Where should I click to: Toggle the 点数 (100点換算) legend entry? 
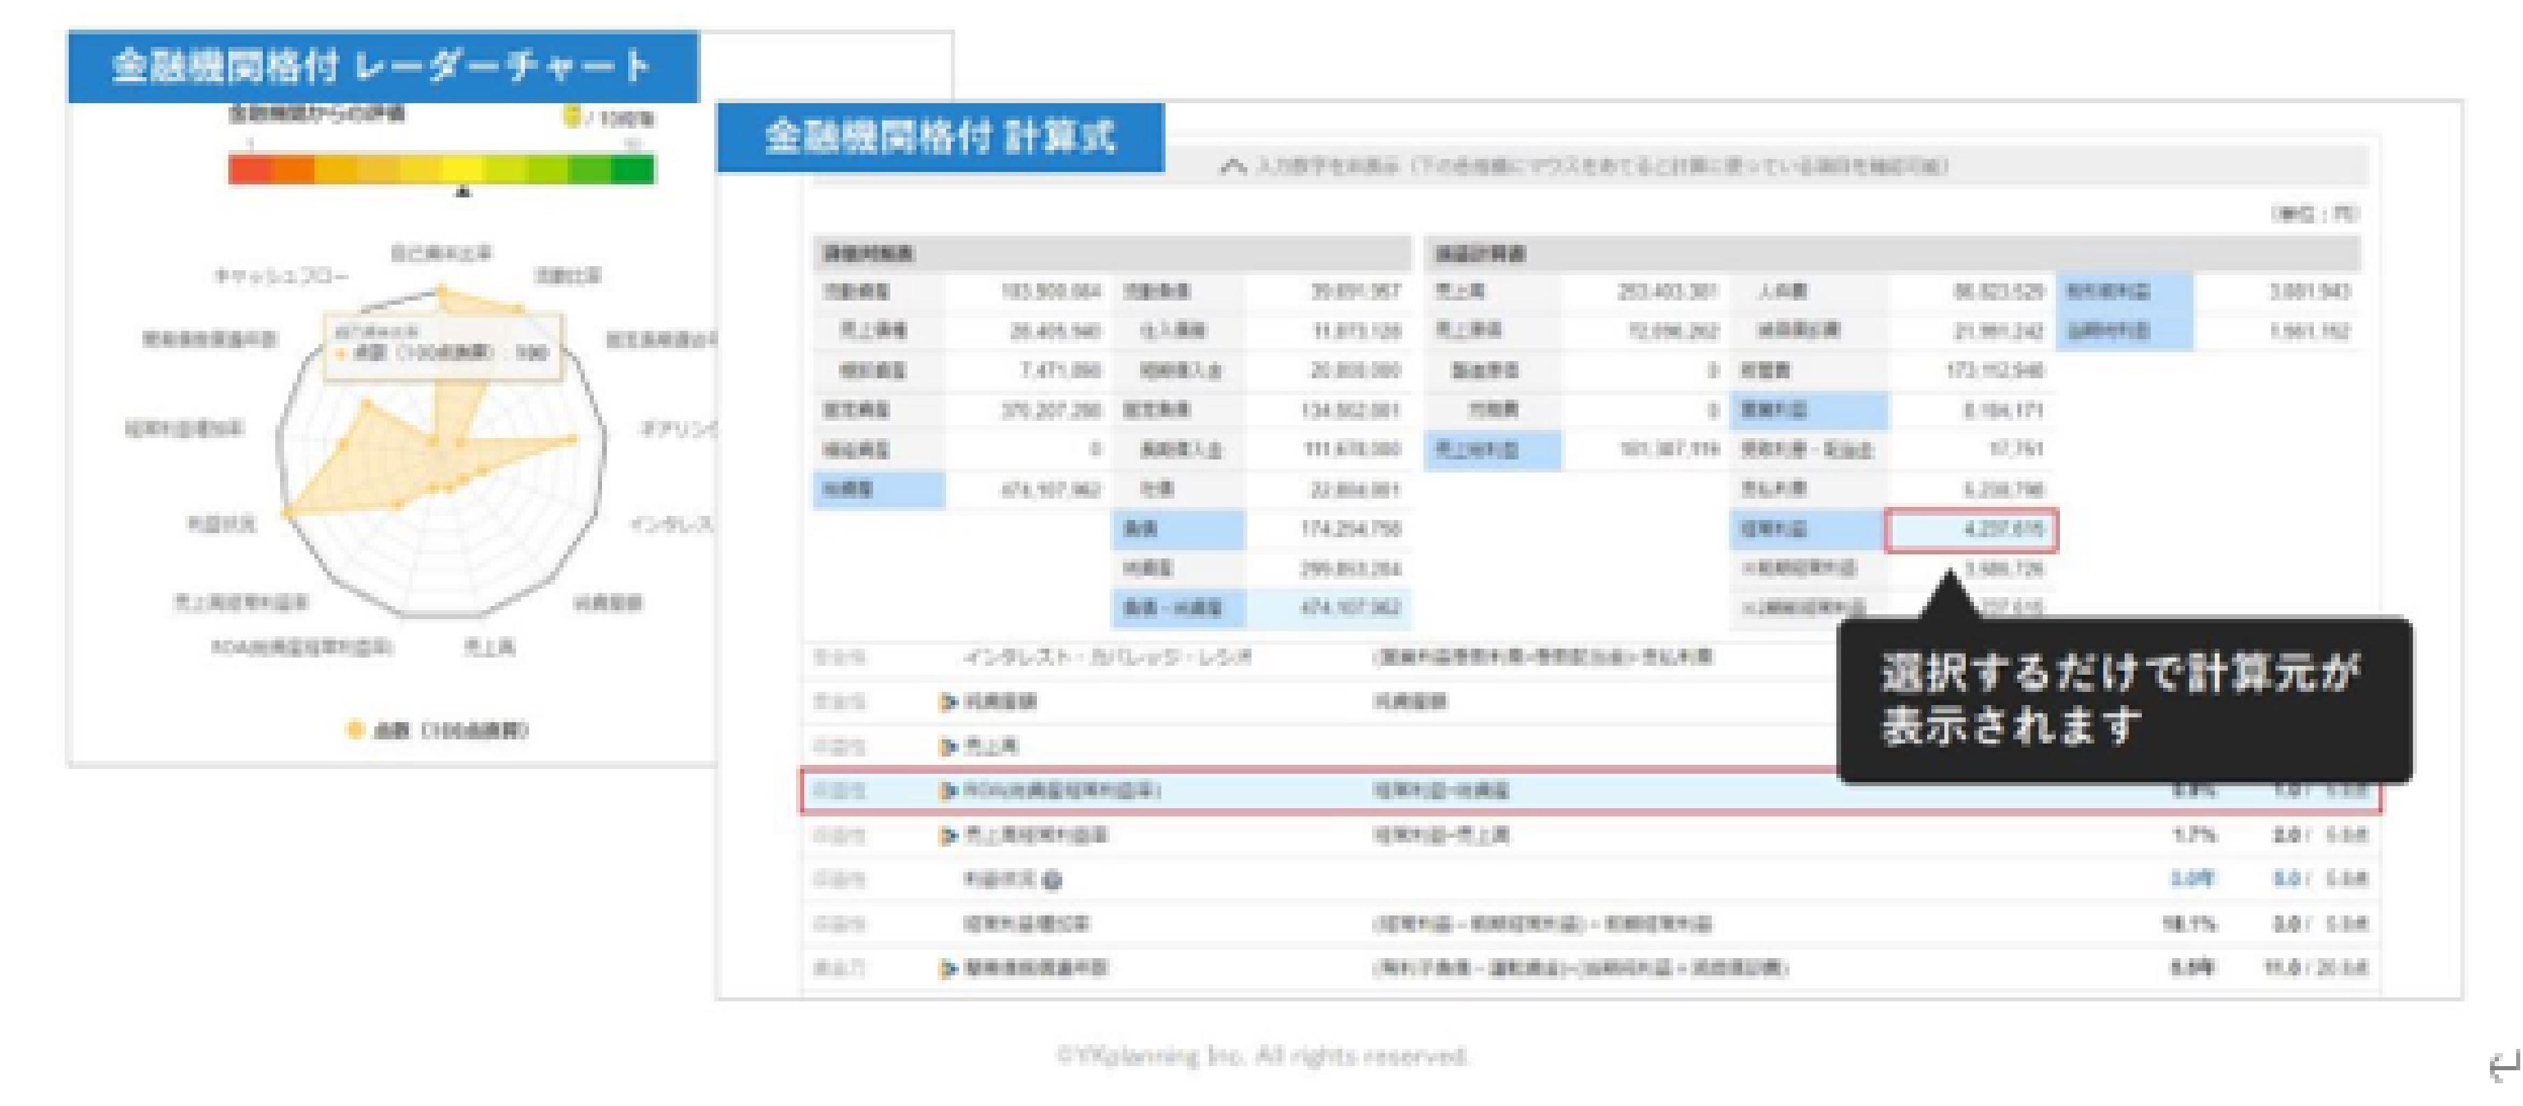(x=437, y=730)
